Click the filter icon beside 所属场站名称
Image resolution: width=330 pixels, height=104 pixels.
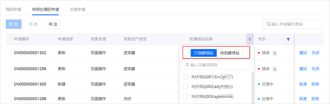click(249, 39)
